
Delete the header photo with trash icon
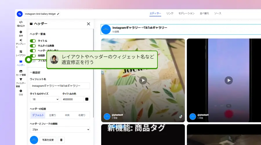click(x=61, y=140)
